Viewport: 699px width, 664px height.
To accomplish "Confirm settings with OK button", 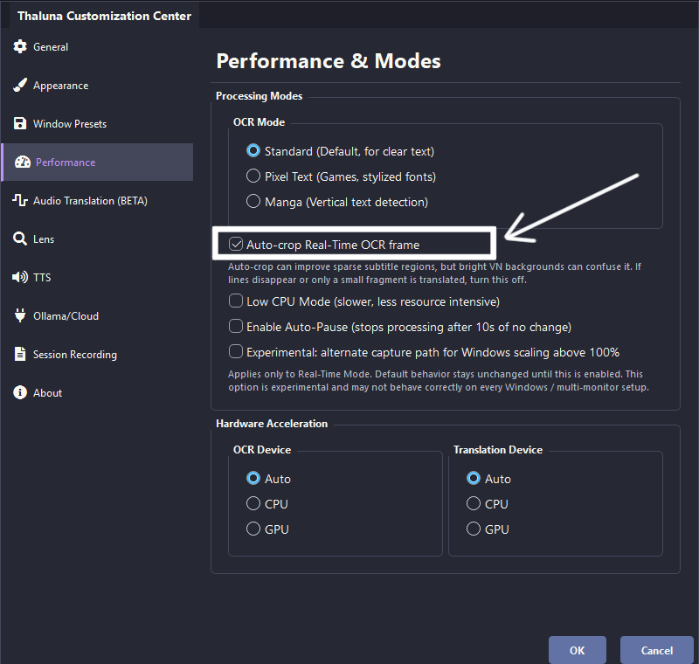I will point(578,650).
